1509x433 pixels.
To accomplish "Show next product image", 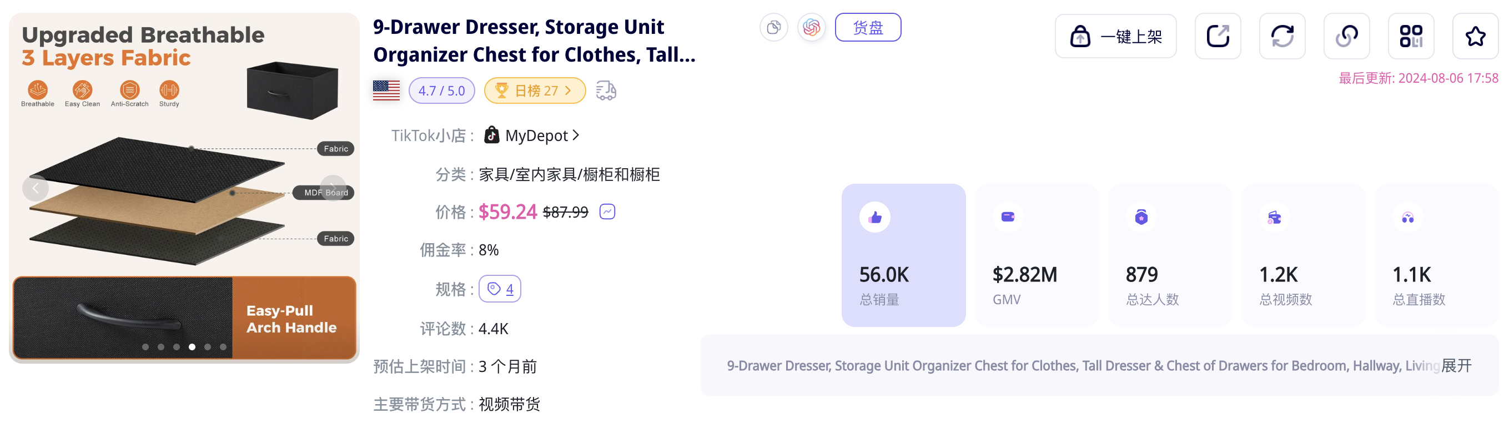I will click(x=333, y=188).
